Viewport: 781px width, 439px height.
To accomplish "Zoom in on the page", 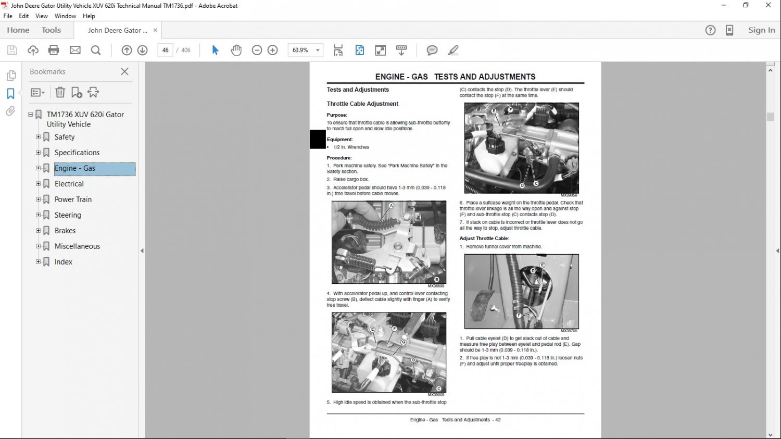I will [272, 50].
